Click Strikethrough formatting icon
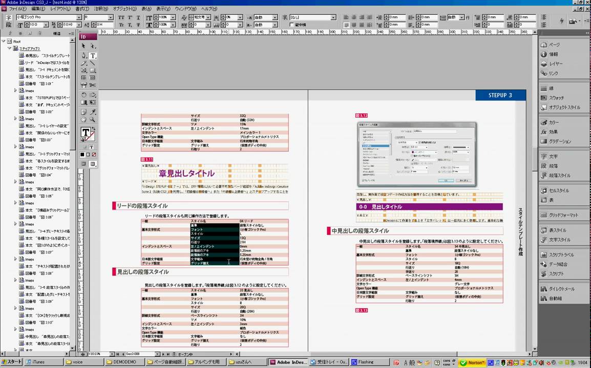591x368 pixels. (138, 25)
